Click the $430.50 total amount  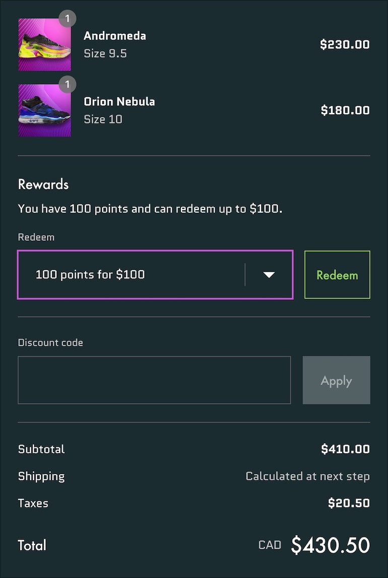pos(331,545)
